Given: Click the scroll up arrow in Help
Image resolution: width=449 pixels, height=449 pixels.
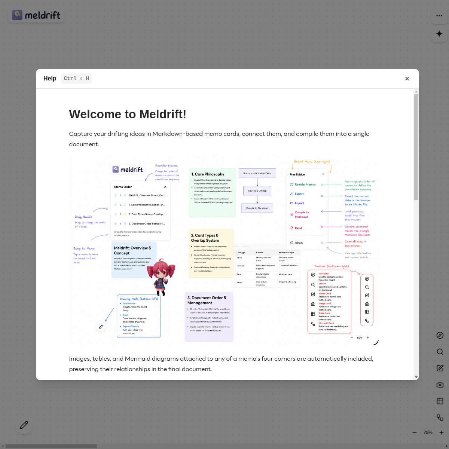Looking at the screenshot, I should coord(416,92).
